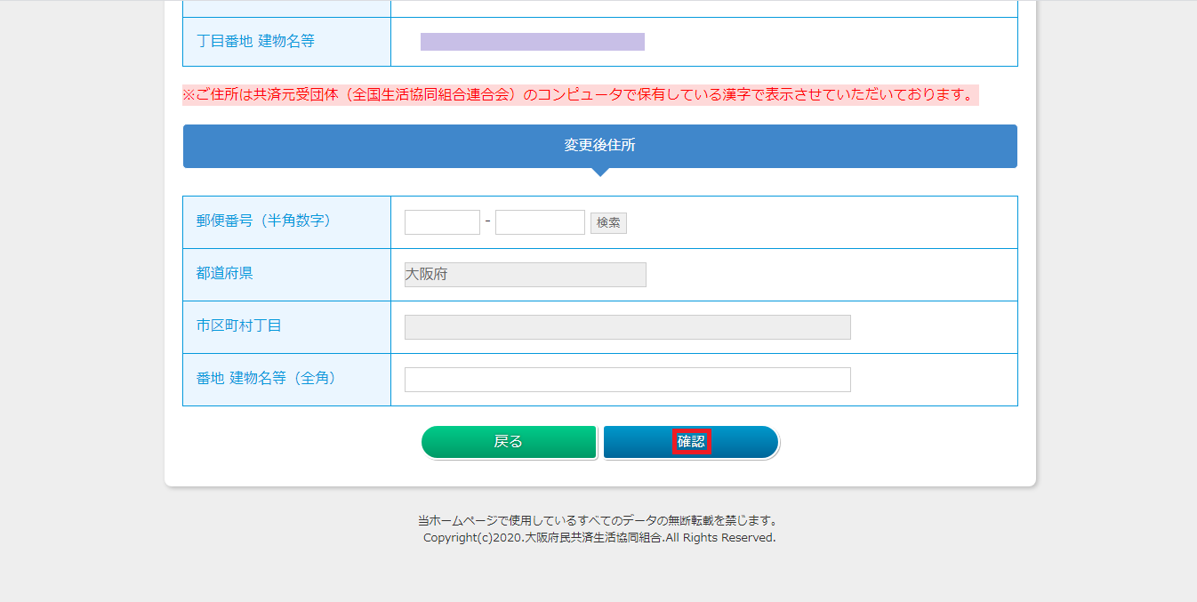Click the 郵便番号（半角数字） label

tap(264, 221)
